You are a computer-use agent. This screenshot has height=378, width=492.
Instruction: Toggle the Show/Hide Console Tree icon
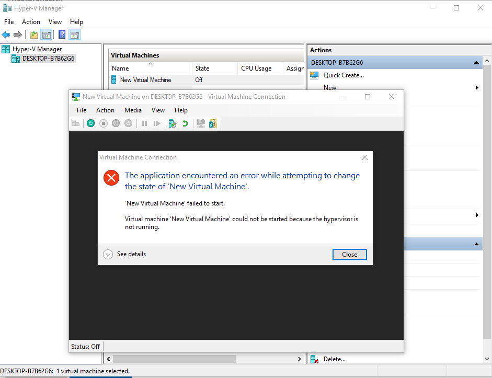pyautogui.click(x=47, y=35)
